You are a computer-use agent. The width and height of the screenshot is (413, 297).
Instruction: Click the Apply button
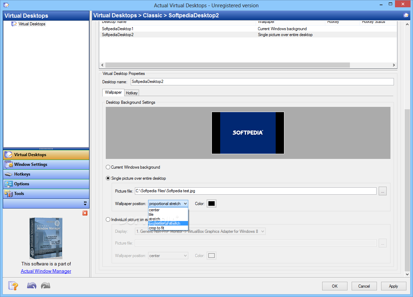[394, 286]
